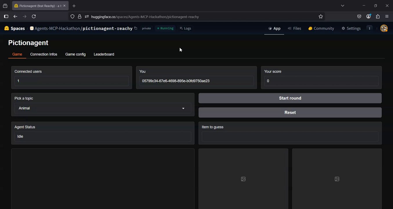Open the Community section link
Image resolution: width=393 pixels, height=209 pixels.
321,28
